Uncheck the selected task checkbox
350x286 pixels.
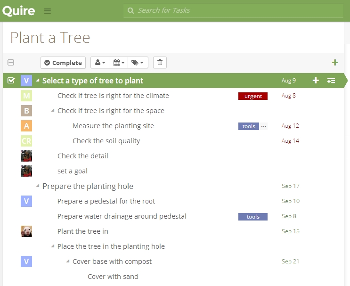[11, 81]
